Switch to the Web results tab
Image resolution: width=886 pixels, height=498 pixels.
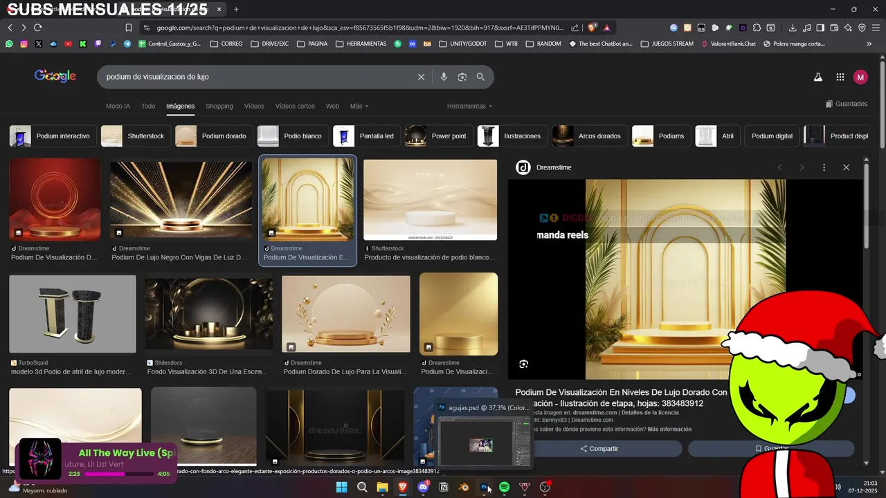pyautogui.click(x=332, y=107)
